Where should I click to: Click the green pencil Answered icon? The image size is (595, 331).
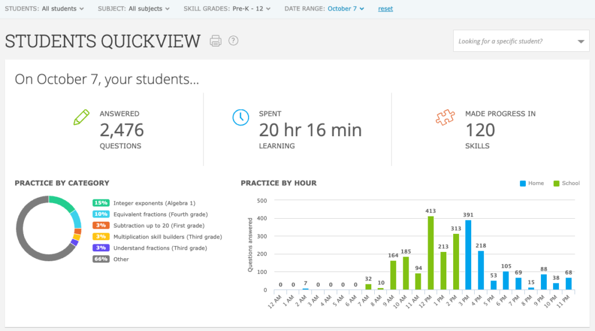(x=81, y=117)
